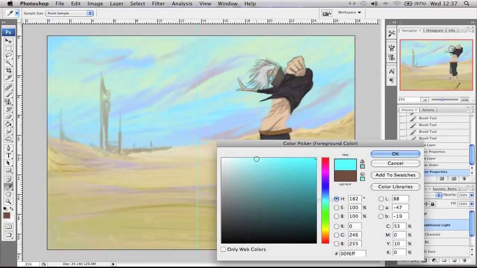Open Spotlight search in menu bar

point(467,3)
